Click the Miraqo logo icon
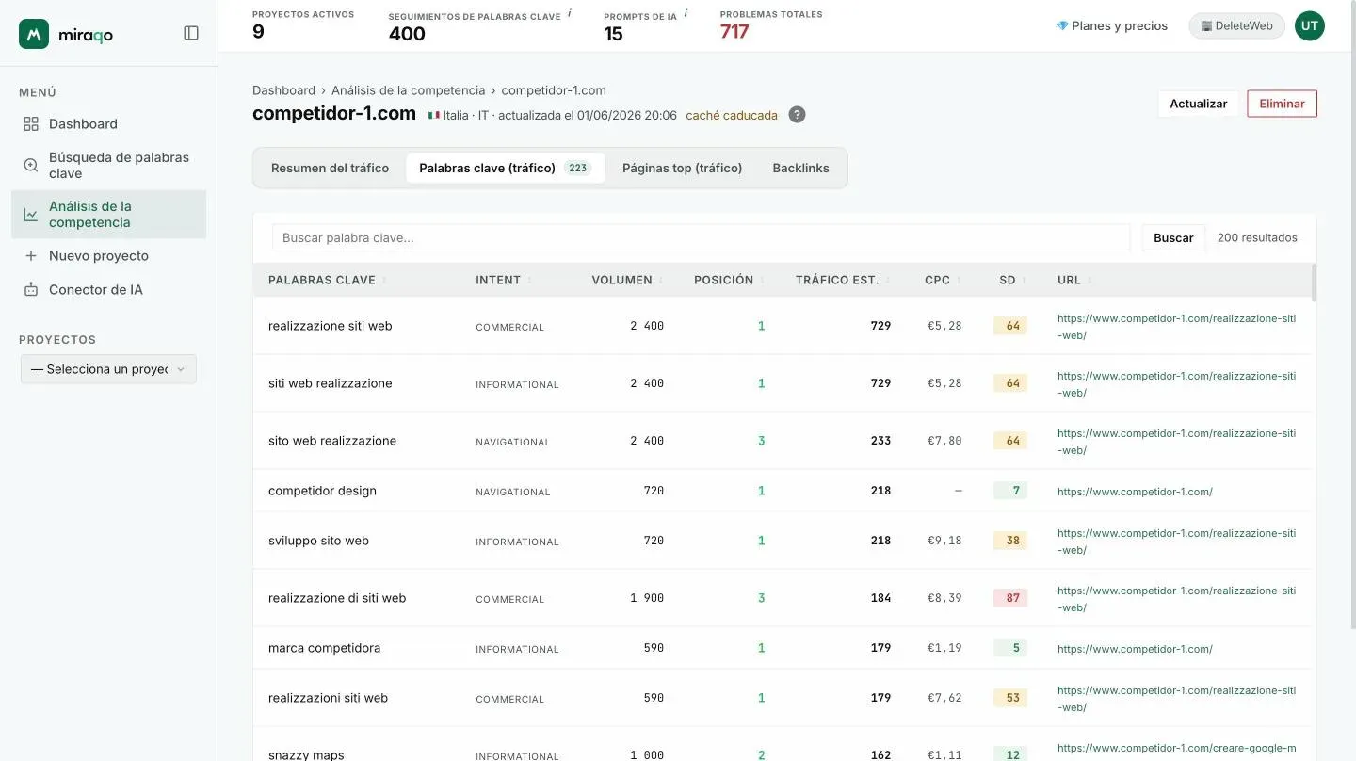Viewport: 1356px width, 761px height. coord(34,34)
